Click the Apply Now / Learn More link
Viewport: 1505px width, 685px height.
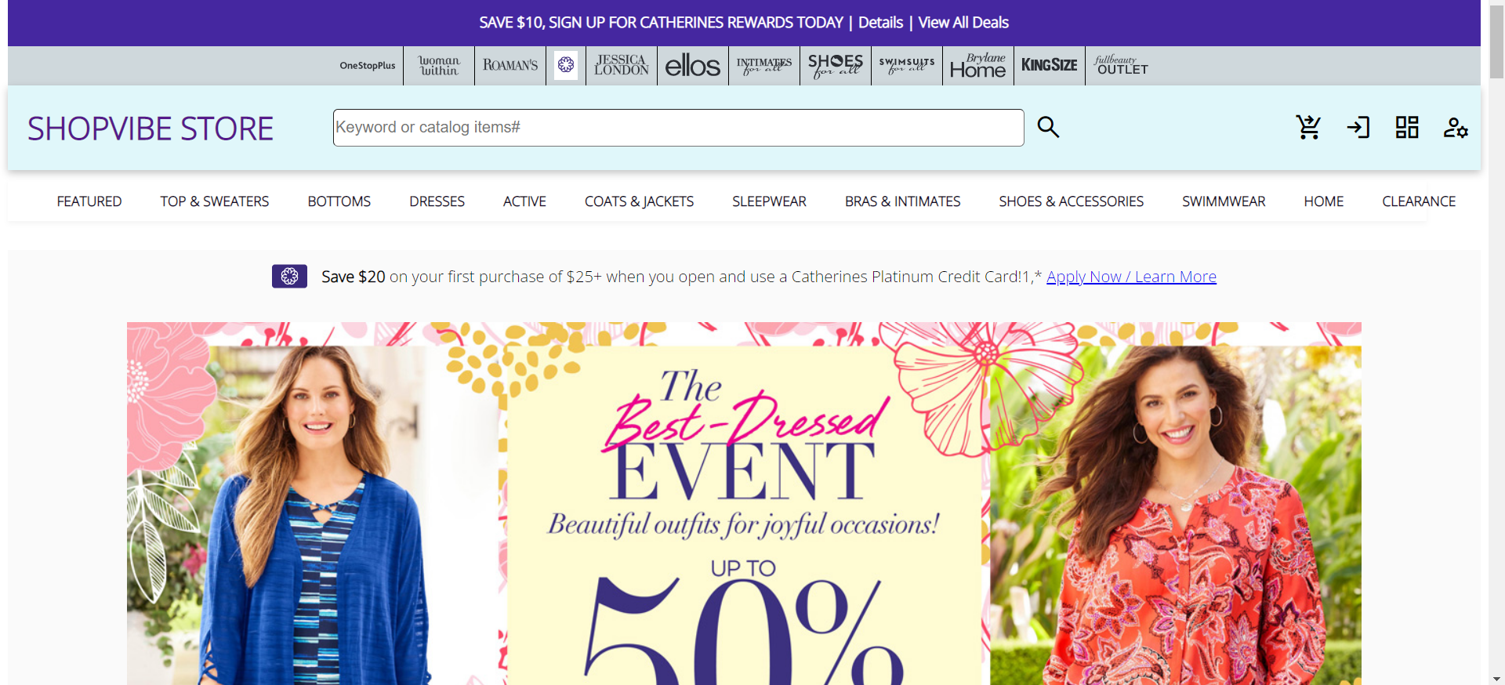[x=1131, y=277]
